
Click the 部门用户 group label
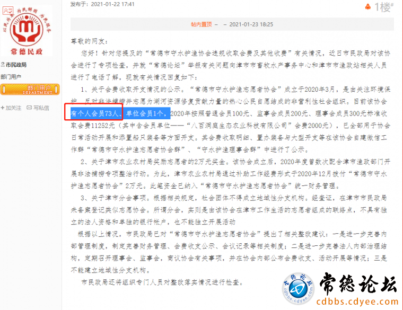(x=11, y=77)
